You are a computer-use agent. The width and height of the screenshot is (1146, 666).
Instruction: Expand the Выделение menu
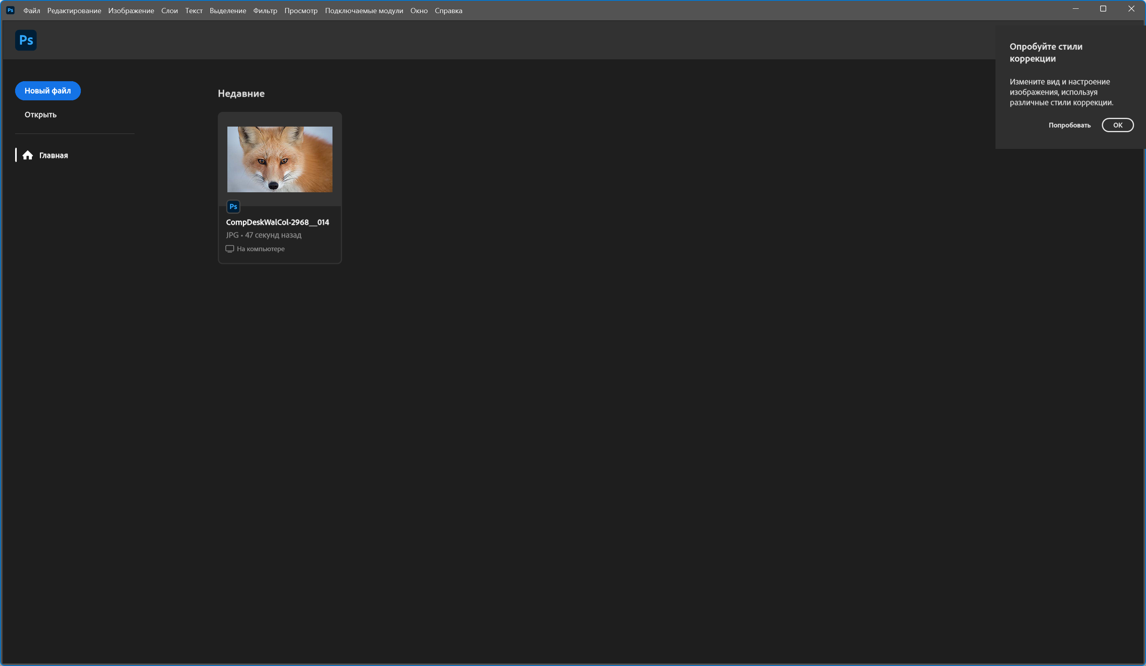[x=227, y=10]
